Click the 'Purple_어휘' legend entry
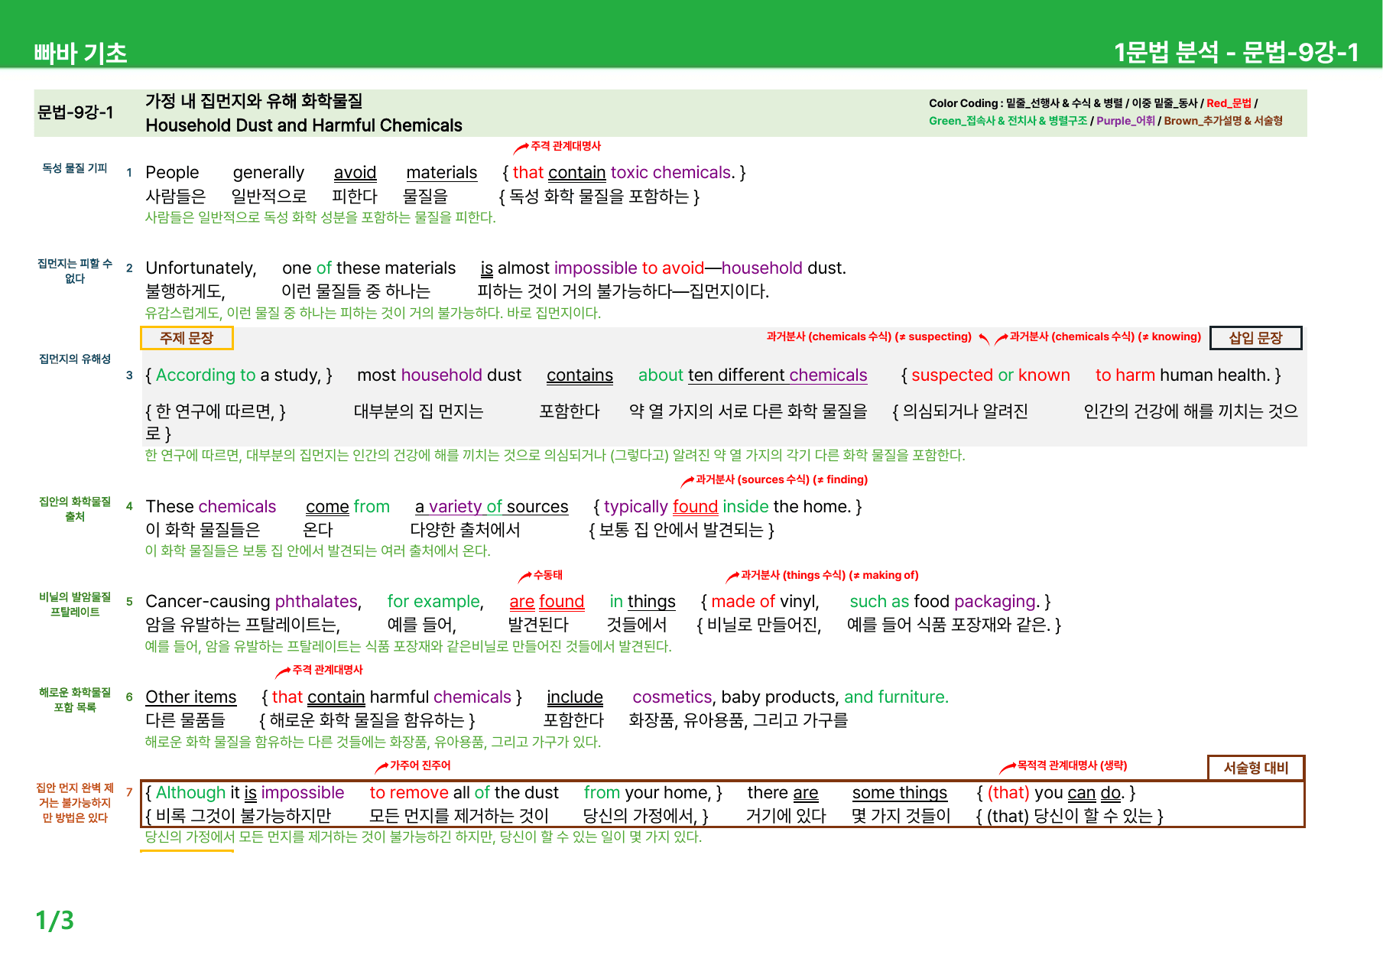This screenshot has height=978, width=1383. click(1125, 121)
